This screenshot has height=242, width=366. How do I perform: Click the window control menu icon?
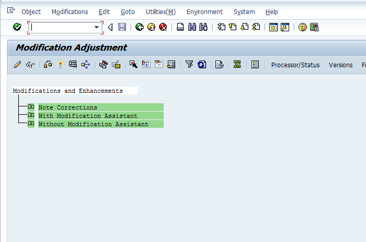[x=11, y=10]
